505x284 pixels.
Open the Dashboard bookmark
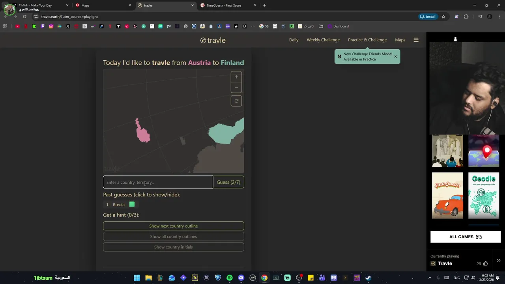[x=338, y=26]
